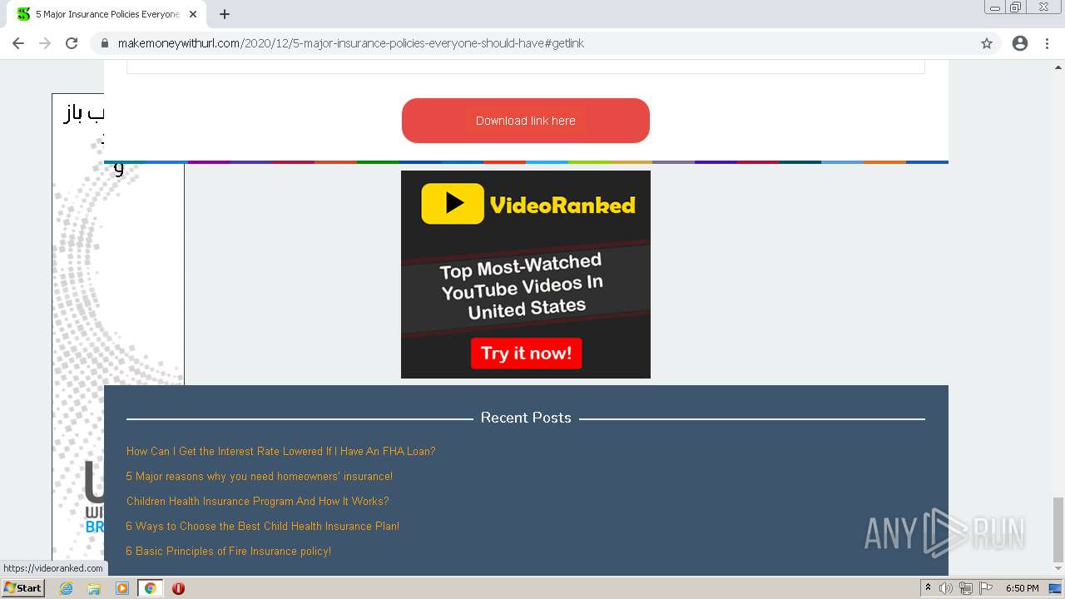Bookmark this page with the star icon
The width and height of the screenshot is (1065, 599).
pyautogui.click(x=987, y=43)
